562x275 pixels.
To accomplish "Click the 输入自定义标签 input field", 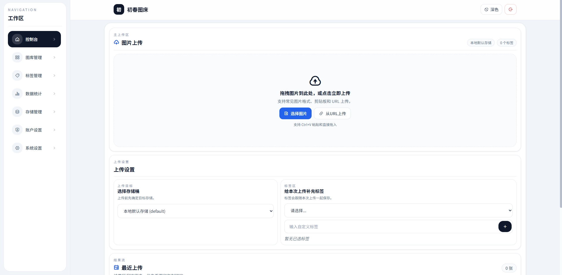I will [x=391, y=226].
